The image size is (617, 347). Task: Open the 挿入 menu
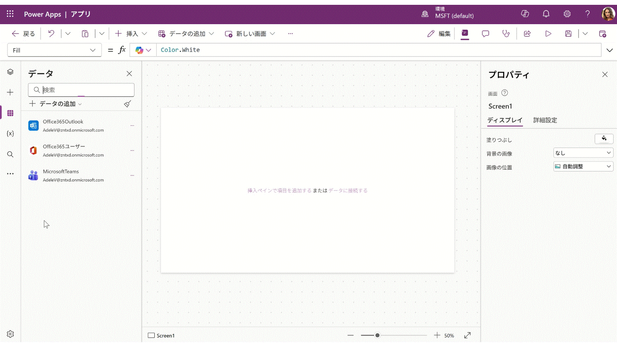[x=131, y=34]
